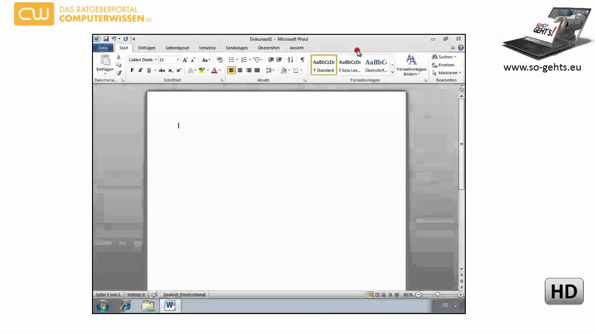The height and width of the screenshot is (334, 595).
Task: Increase font size with larger A
Action: [x=185, y=60]
